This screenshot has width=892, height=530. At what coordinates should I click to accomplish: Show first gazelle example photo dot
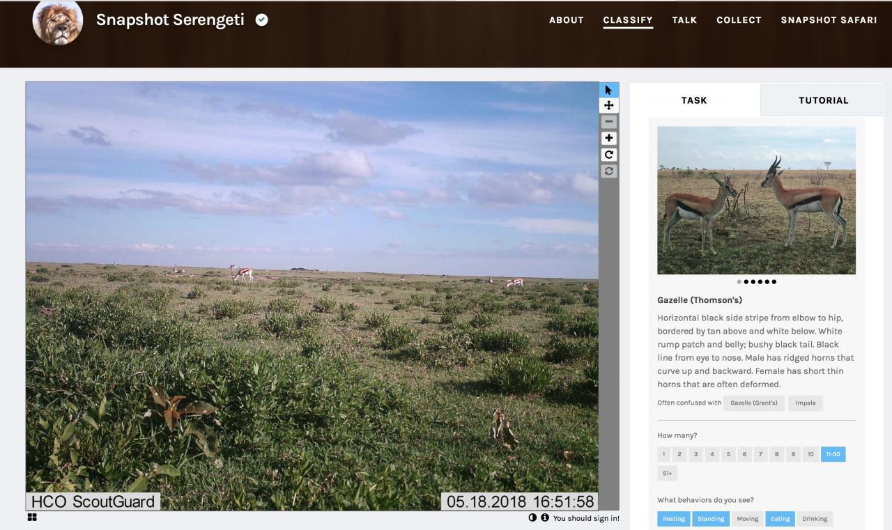coord(739,282)
